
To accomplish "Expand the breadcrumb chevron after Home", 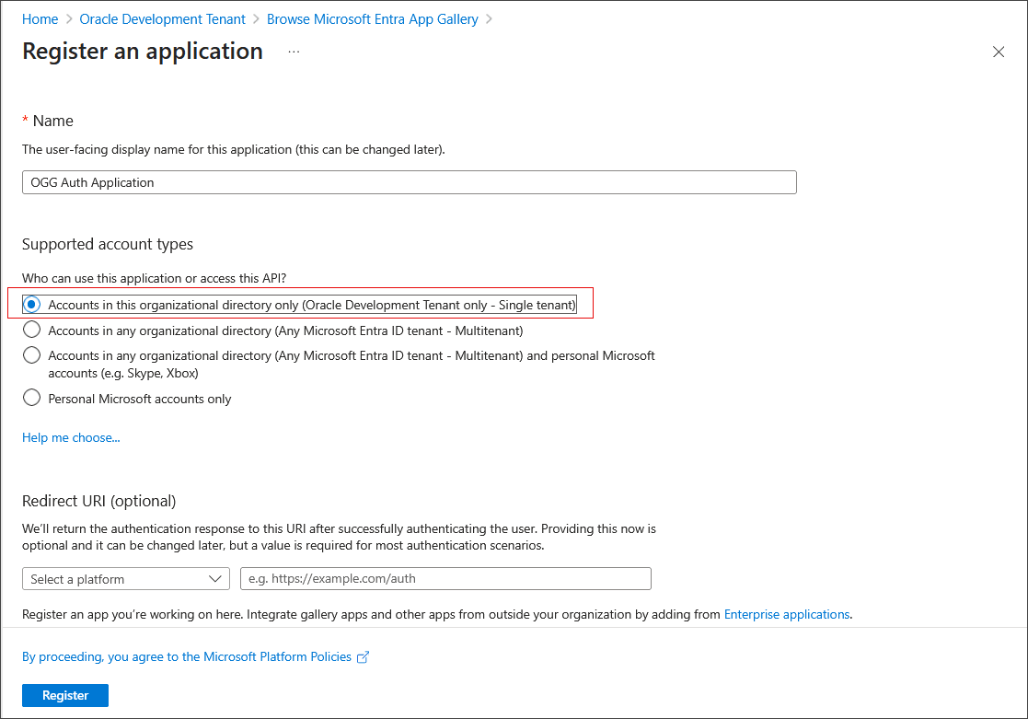I will point(67,18).
